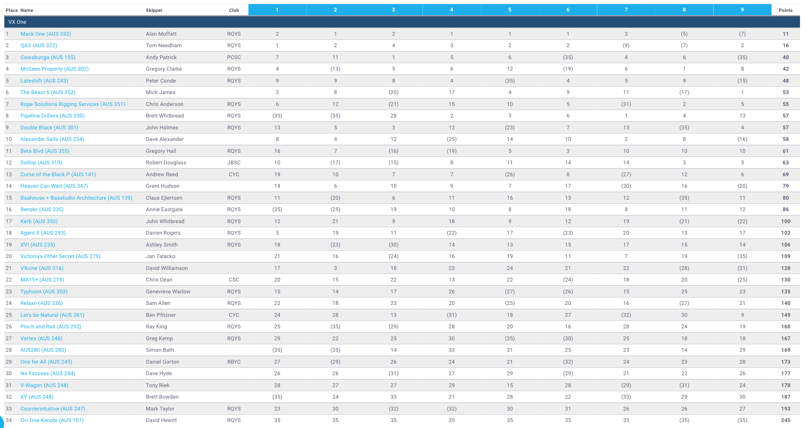Open Counterintuitive (AUS 247) link

tap(52, 409)
